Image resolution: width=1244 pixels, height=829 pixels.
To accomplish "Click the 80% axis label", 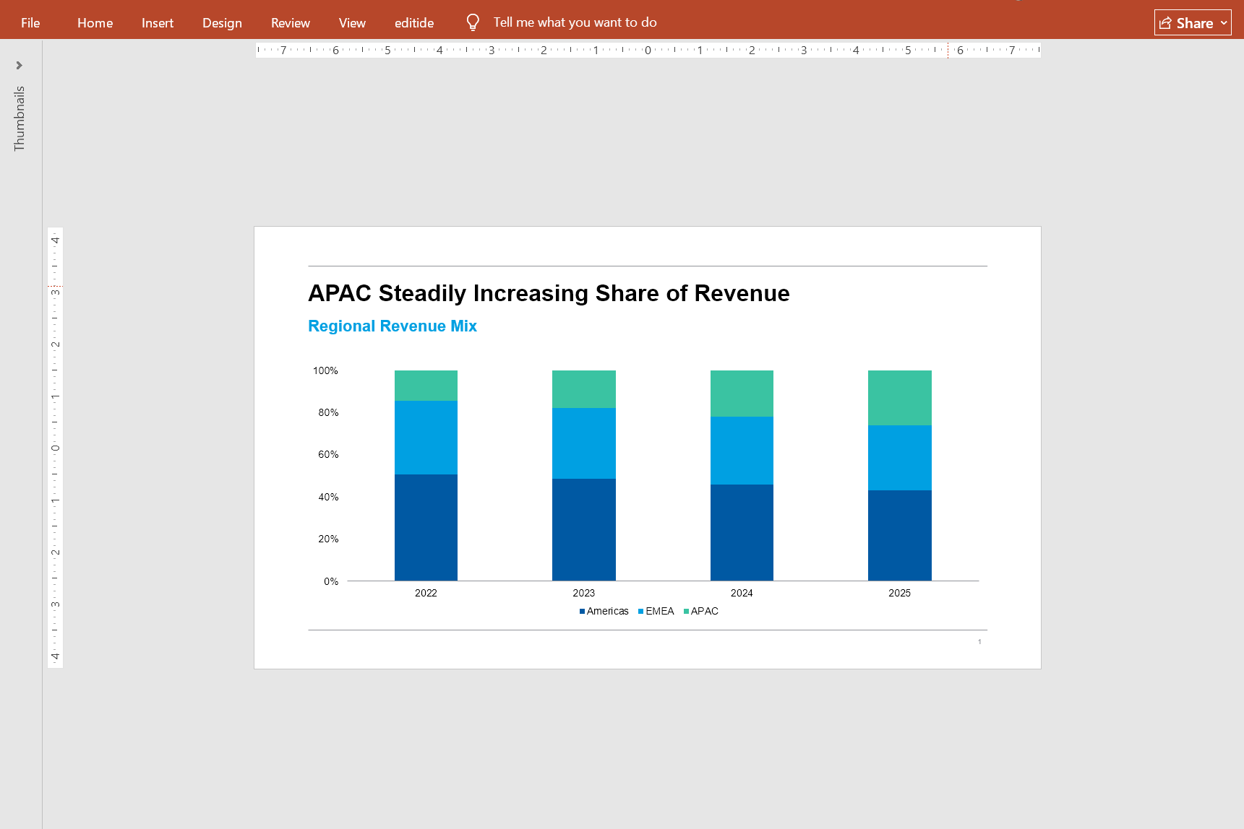I will click(x=328, y=412).
